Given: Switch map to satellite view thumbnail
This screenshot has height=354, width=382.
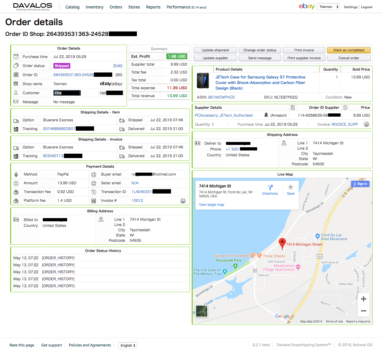Looking at the screenshot, I should (202, 311).
